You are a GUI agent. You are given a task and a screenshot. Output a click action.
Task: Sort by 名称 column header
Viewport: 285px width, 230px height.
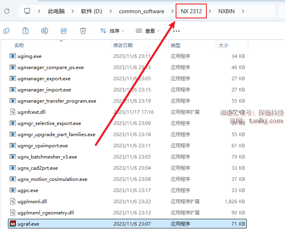coord(19,45)
